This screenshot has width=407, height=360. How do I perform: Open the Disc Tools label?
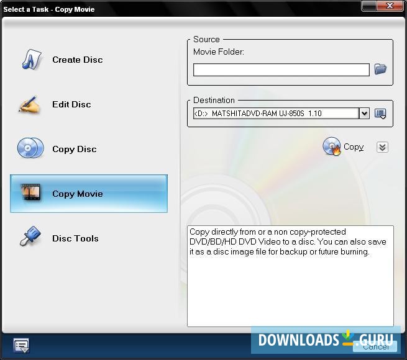click(76, 238)
